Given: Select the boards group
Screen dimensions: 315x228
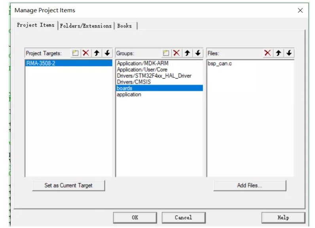Looking at the screenshot, I should pos(159,88).
